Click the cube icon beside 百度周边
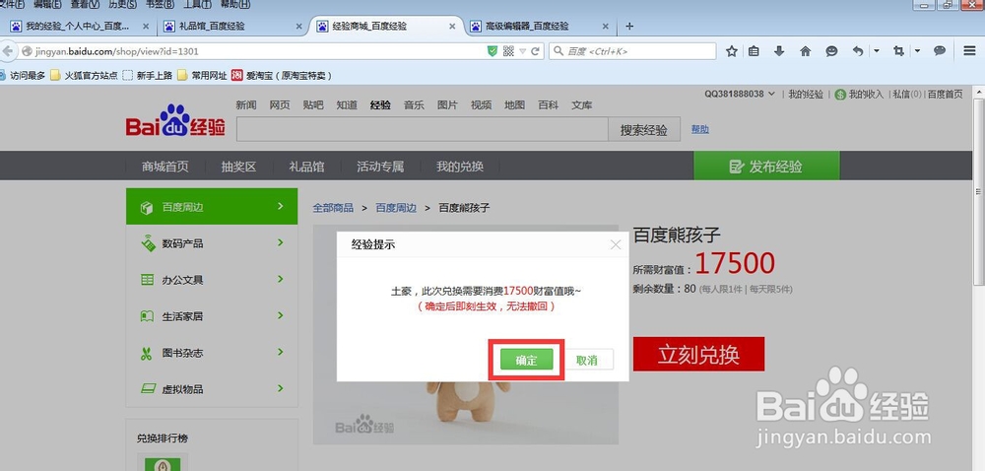 pyautogui.click(x=147, y=207)
